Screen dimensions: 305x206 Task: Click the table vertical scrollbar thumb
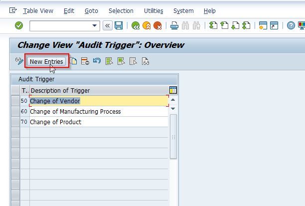(x=173, y=137)
